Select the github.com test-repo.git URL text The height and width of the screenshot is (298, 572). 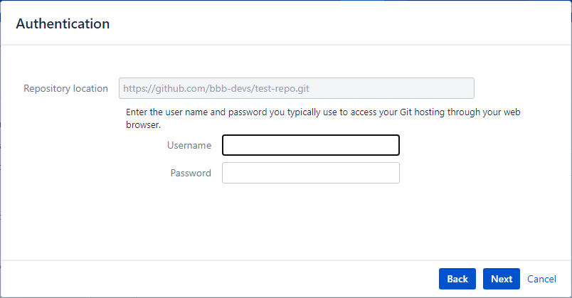(216, 89)
